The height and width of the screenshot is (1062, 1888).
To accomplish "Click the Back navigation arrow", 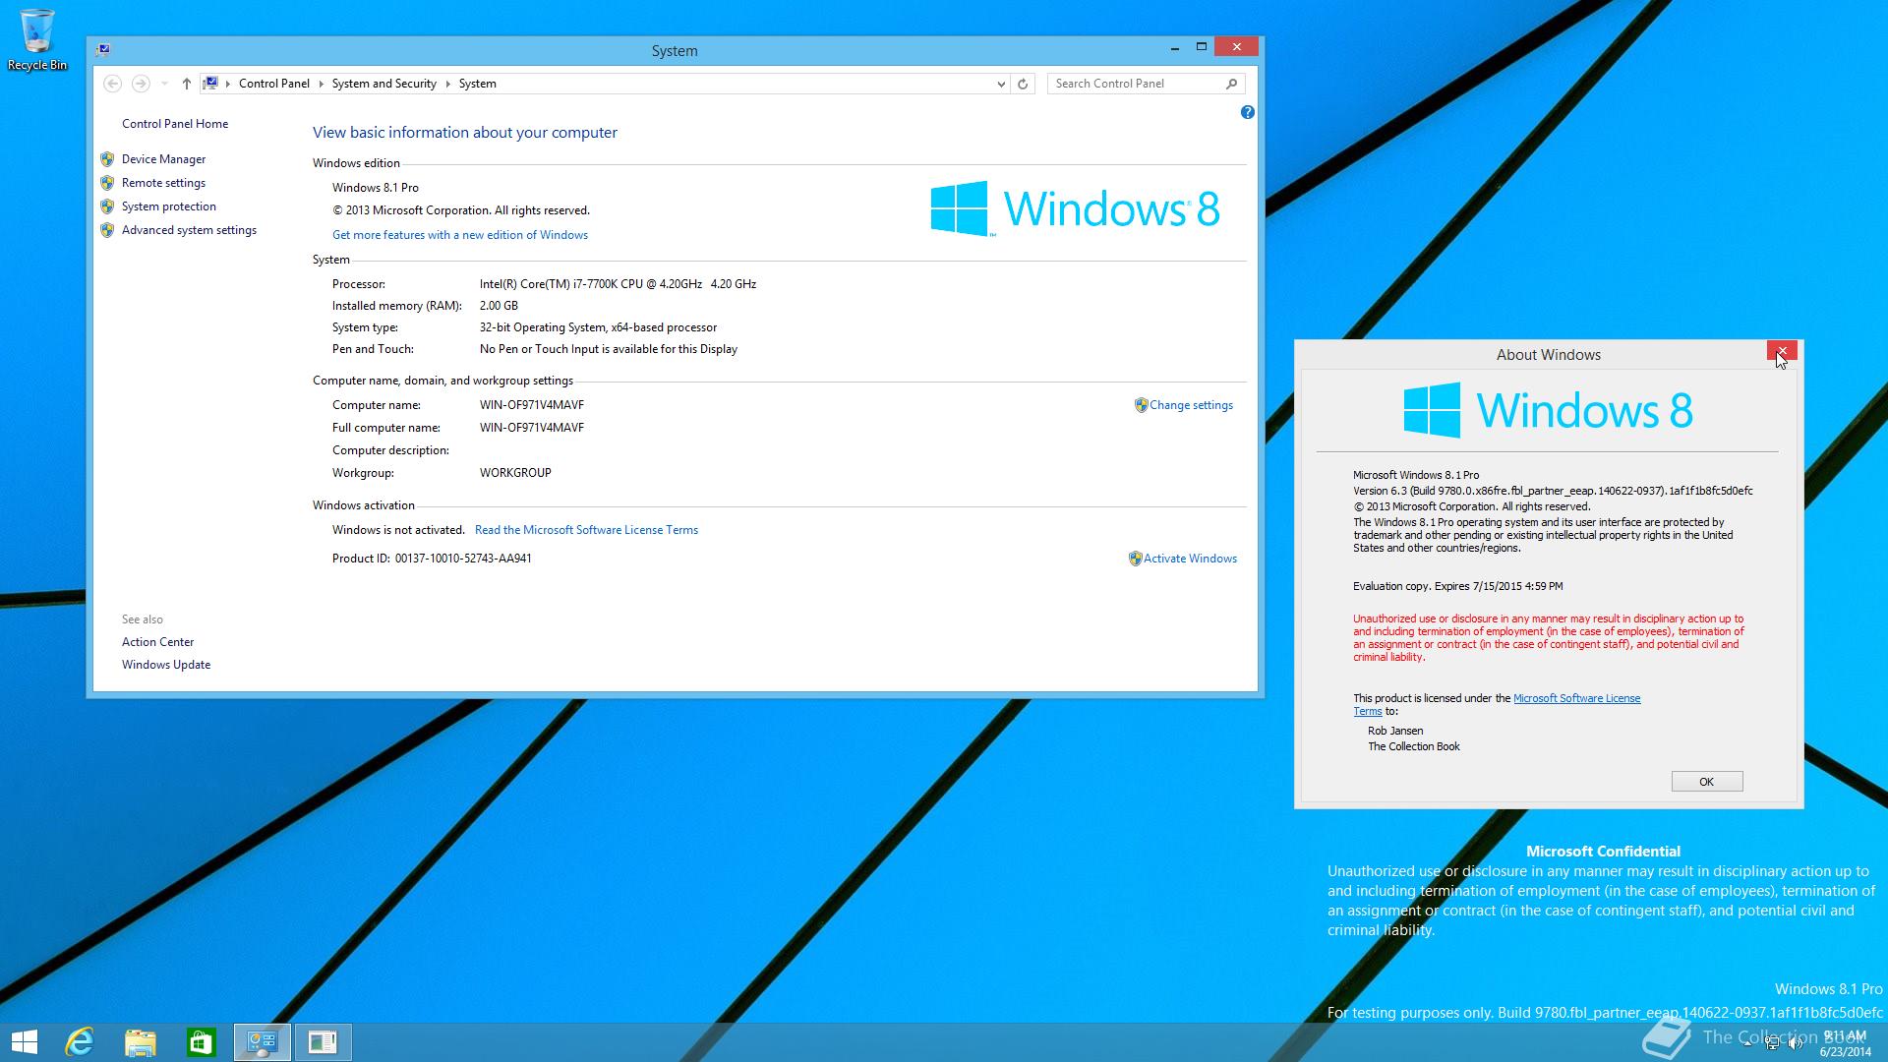I will (112, 84).
